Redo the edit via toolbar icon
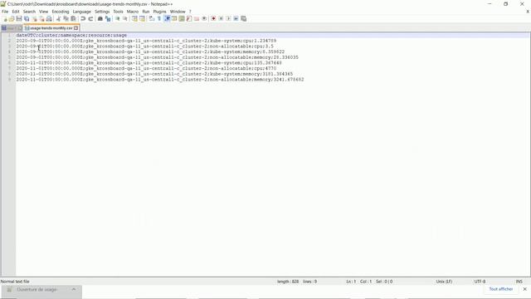This screenshot has width=531, height=299. 90,18
